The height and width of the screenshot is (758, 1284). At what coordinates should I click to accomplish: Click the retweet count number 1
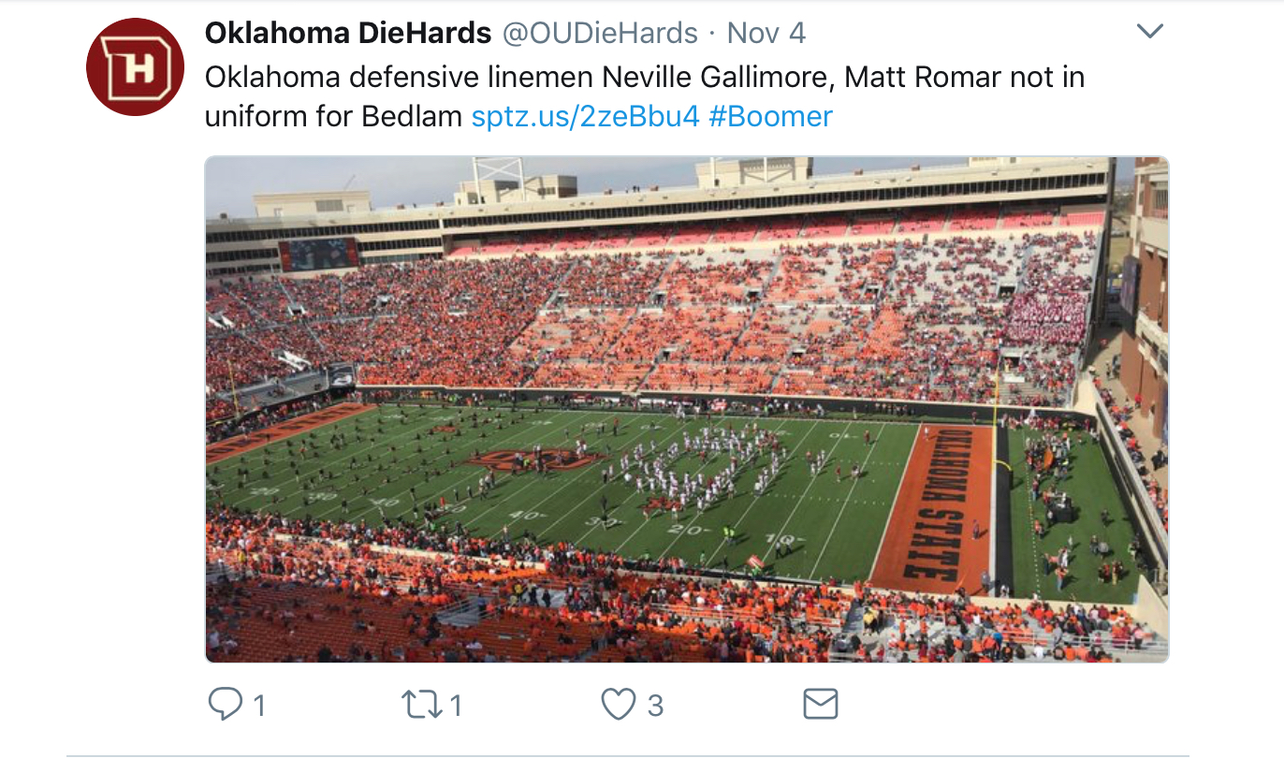click(456, 705)
